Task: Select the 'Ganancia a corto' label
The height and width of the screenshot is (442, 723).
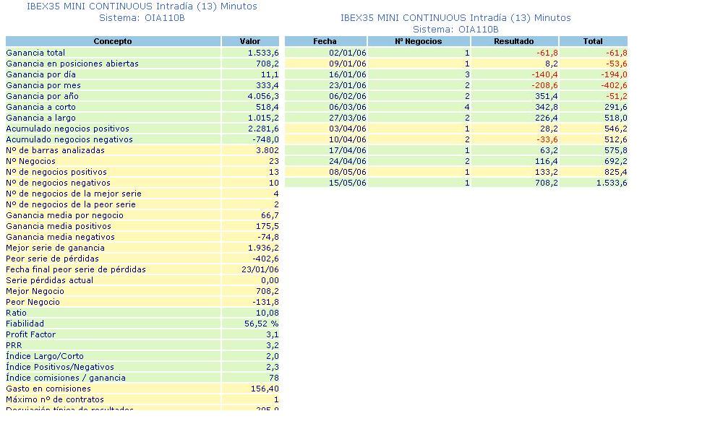Action: point(41,107)
